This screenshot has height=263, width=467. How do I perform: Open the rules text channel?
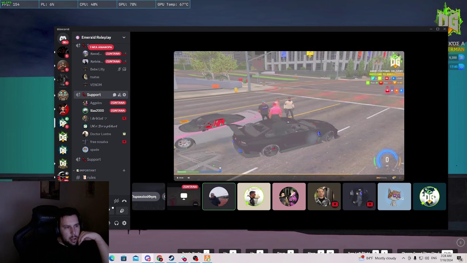(91, 178)
